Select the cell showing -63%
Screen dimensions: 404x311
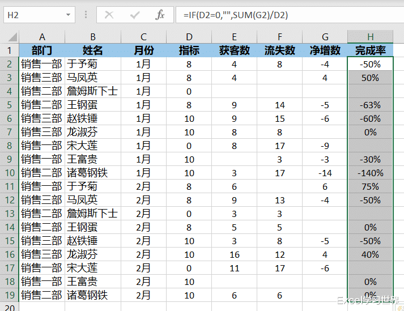coord(370,105)
